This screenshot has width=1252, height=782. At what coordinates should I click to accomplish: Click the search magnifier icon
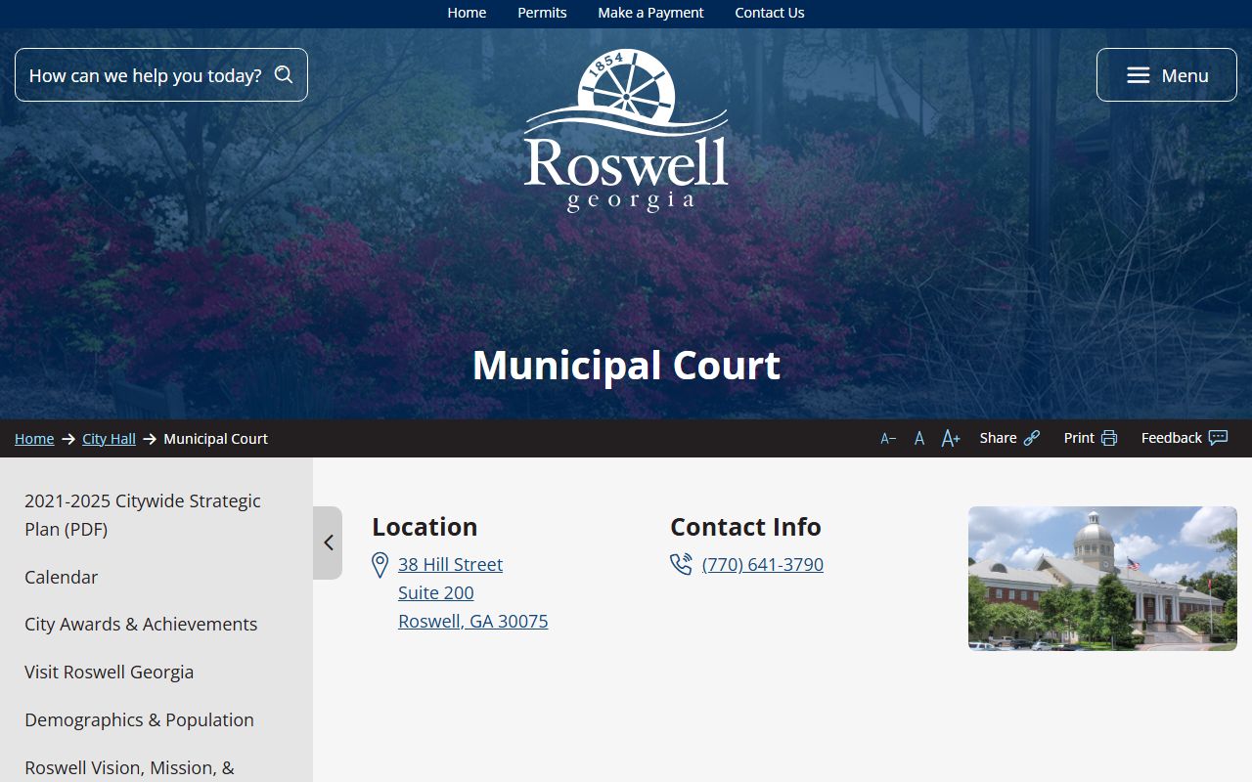tap(284, 75)
